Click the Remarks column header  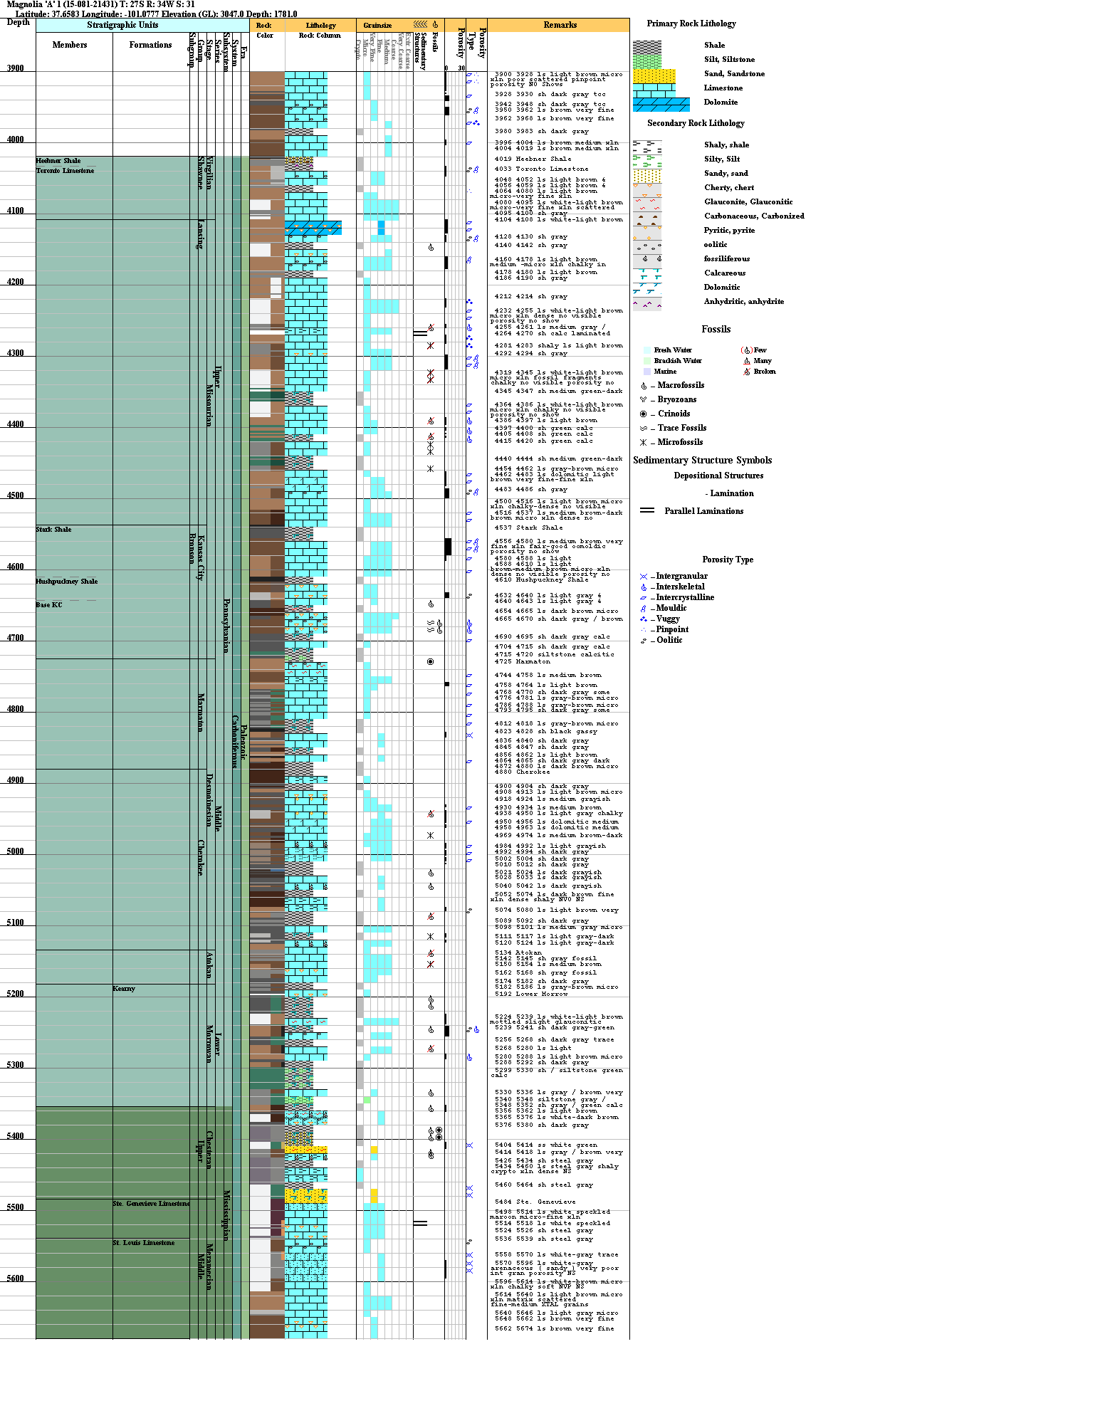click(559, 25)
